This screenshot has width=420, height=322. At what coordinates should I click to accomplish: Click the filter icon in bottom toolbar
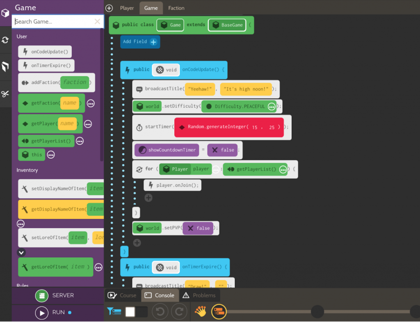coord(114,311)
